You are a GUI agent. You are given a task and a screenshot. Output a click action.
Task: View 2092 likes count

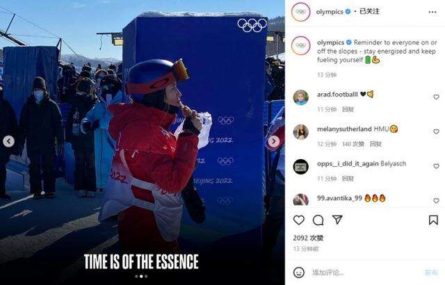(x=308, y=238)
